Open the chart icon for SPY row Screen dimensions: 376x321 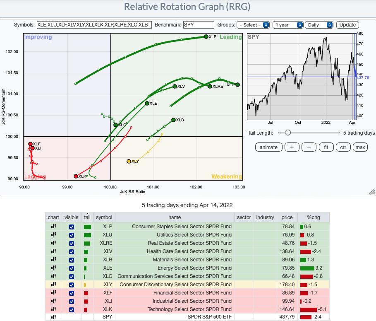(53, 317)
